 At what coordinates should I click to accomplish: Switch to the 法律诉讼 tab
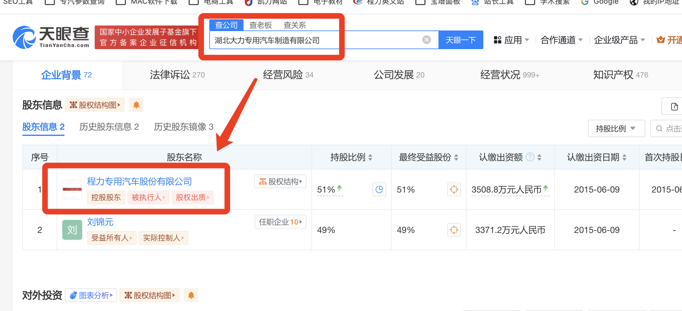tap(177, 75)
